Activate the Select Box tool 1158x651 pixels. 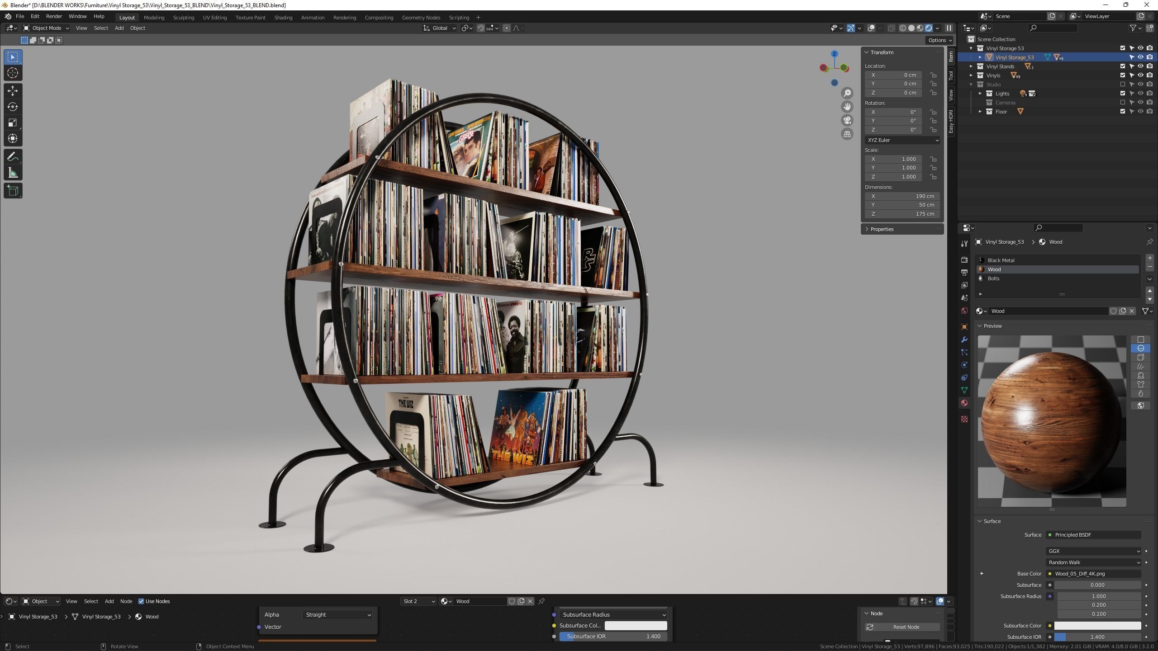coord(13,57)
